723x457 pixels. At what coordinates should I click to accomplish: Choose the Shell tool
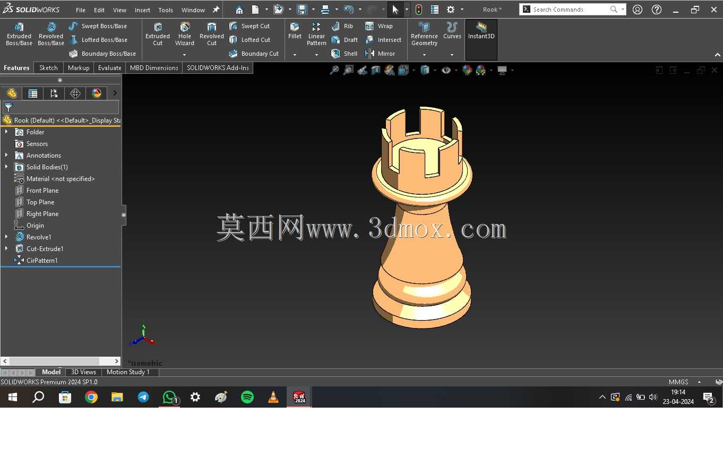click(344, 54)
